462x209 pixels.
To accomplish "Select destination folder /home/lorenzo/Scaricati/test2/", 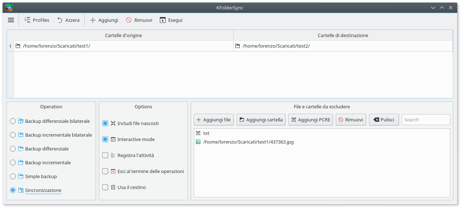I will (x=343, y=46).
